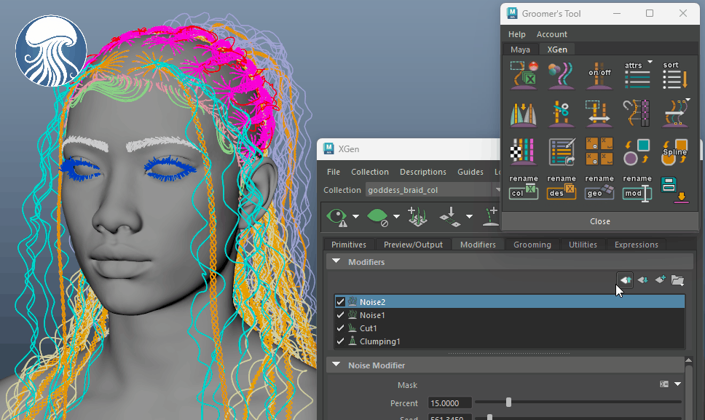Click the scissors cut guides icon
Image resolution: width=705 pixels, height=420 pixels.
point(561,114)
